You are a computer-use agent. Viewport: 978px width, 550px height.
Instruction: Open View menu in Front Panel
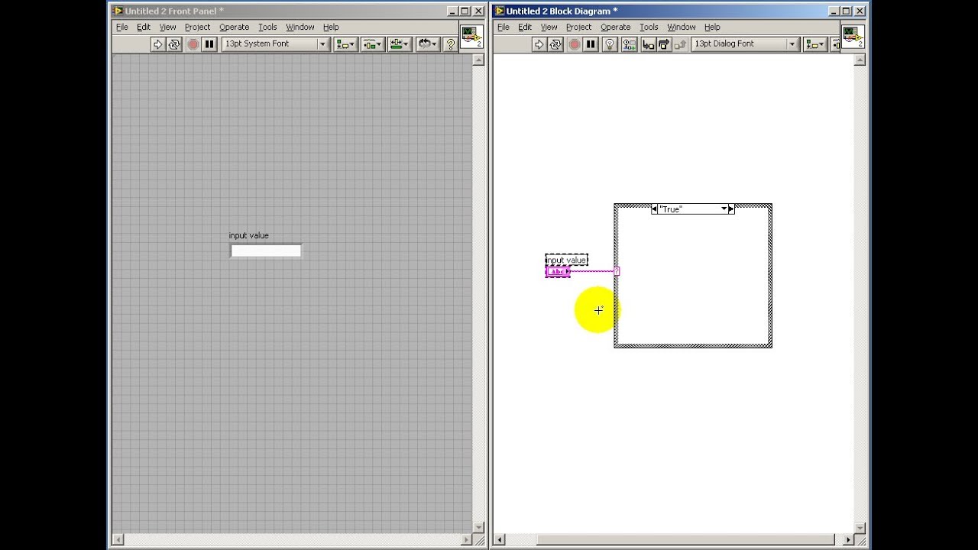168,27
